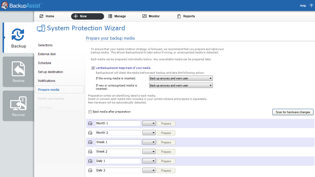
Task: Click Scan for hardware changes button
Action: [x=293, y=112]
